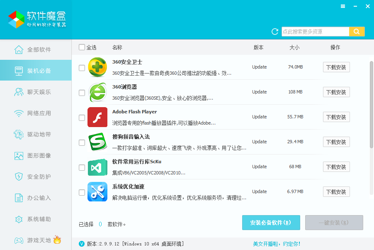This screenshot has width=374, height=250.
Task: Switch to the 全部软件 category
Action: [x=36, y=50]
